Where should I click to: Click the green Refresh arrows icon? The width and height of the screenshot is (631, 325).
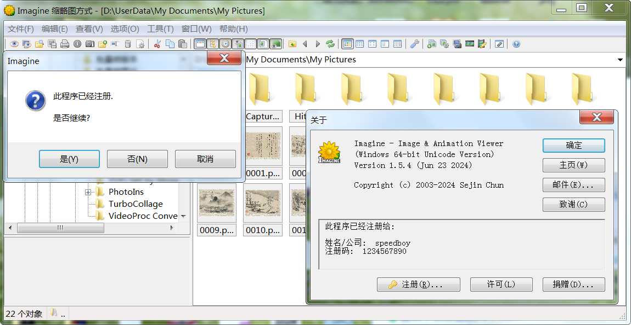point(330,44)
